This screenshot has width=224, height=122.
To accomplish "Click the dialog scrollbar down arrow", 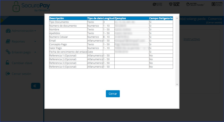I will [177, 84].
